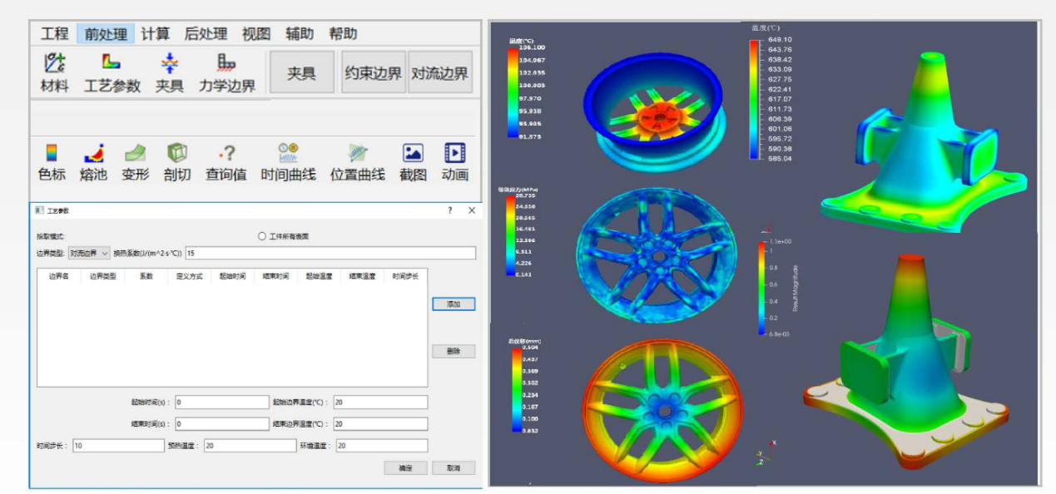Click the 对流边界 convection boundary button
Viewport: 1056px width, 494px height.
click(x=440, y=73)
